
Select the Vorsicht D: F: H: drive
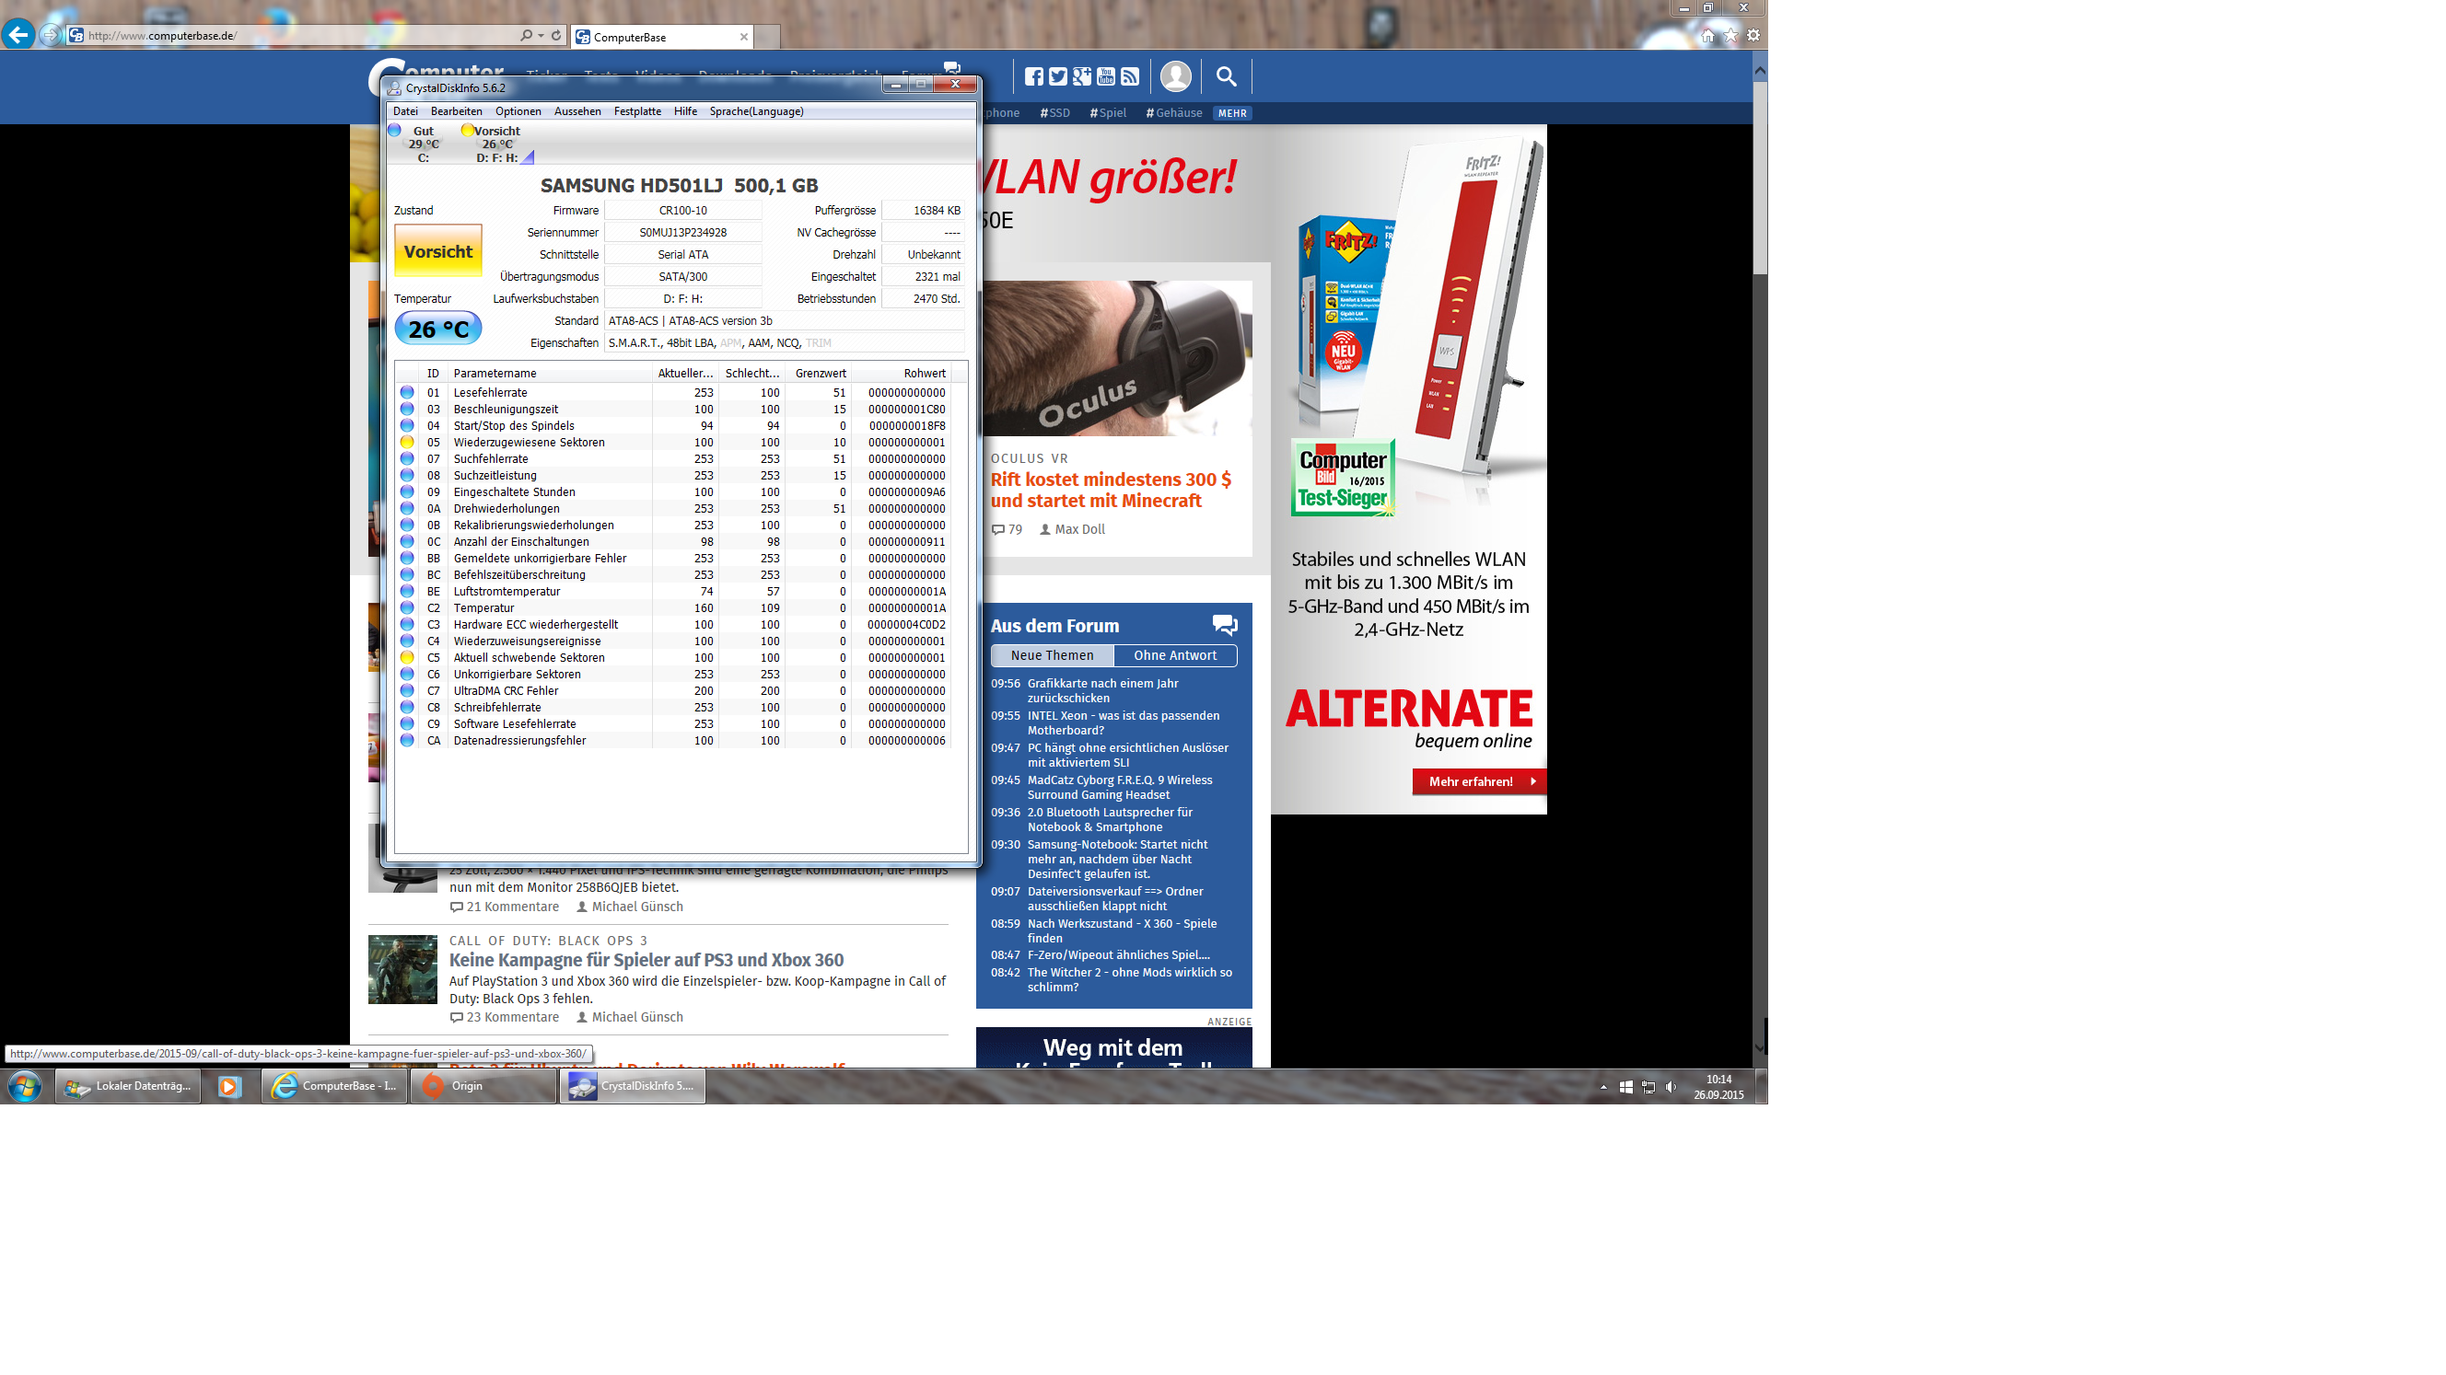[x=495, y=144]
